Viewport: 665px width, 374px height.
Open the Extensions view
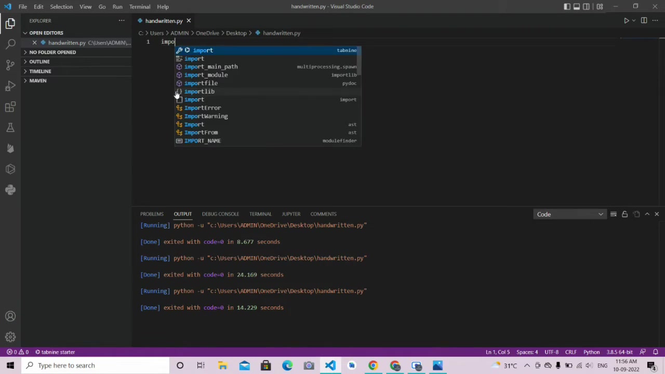point(10,106)
